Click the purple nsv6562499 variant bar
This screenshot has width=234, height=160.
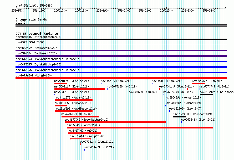121,50
